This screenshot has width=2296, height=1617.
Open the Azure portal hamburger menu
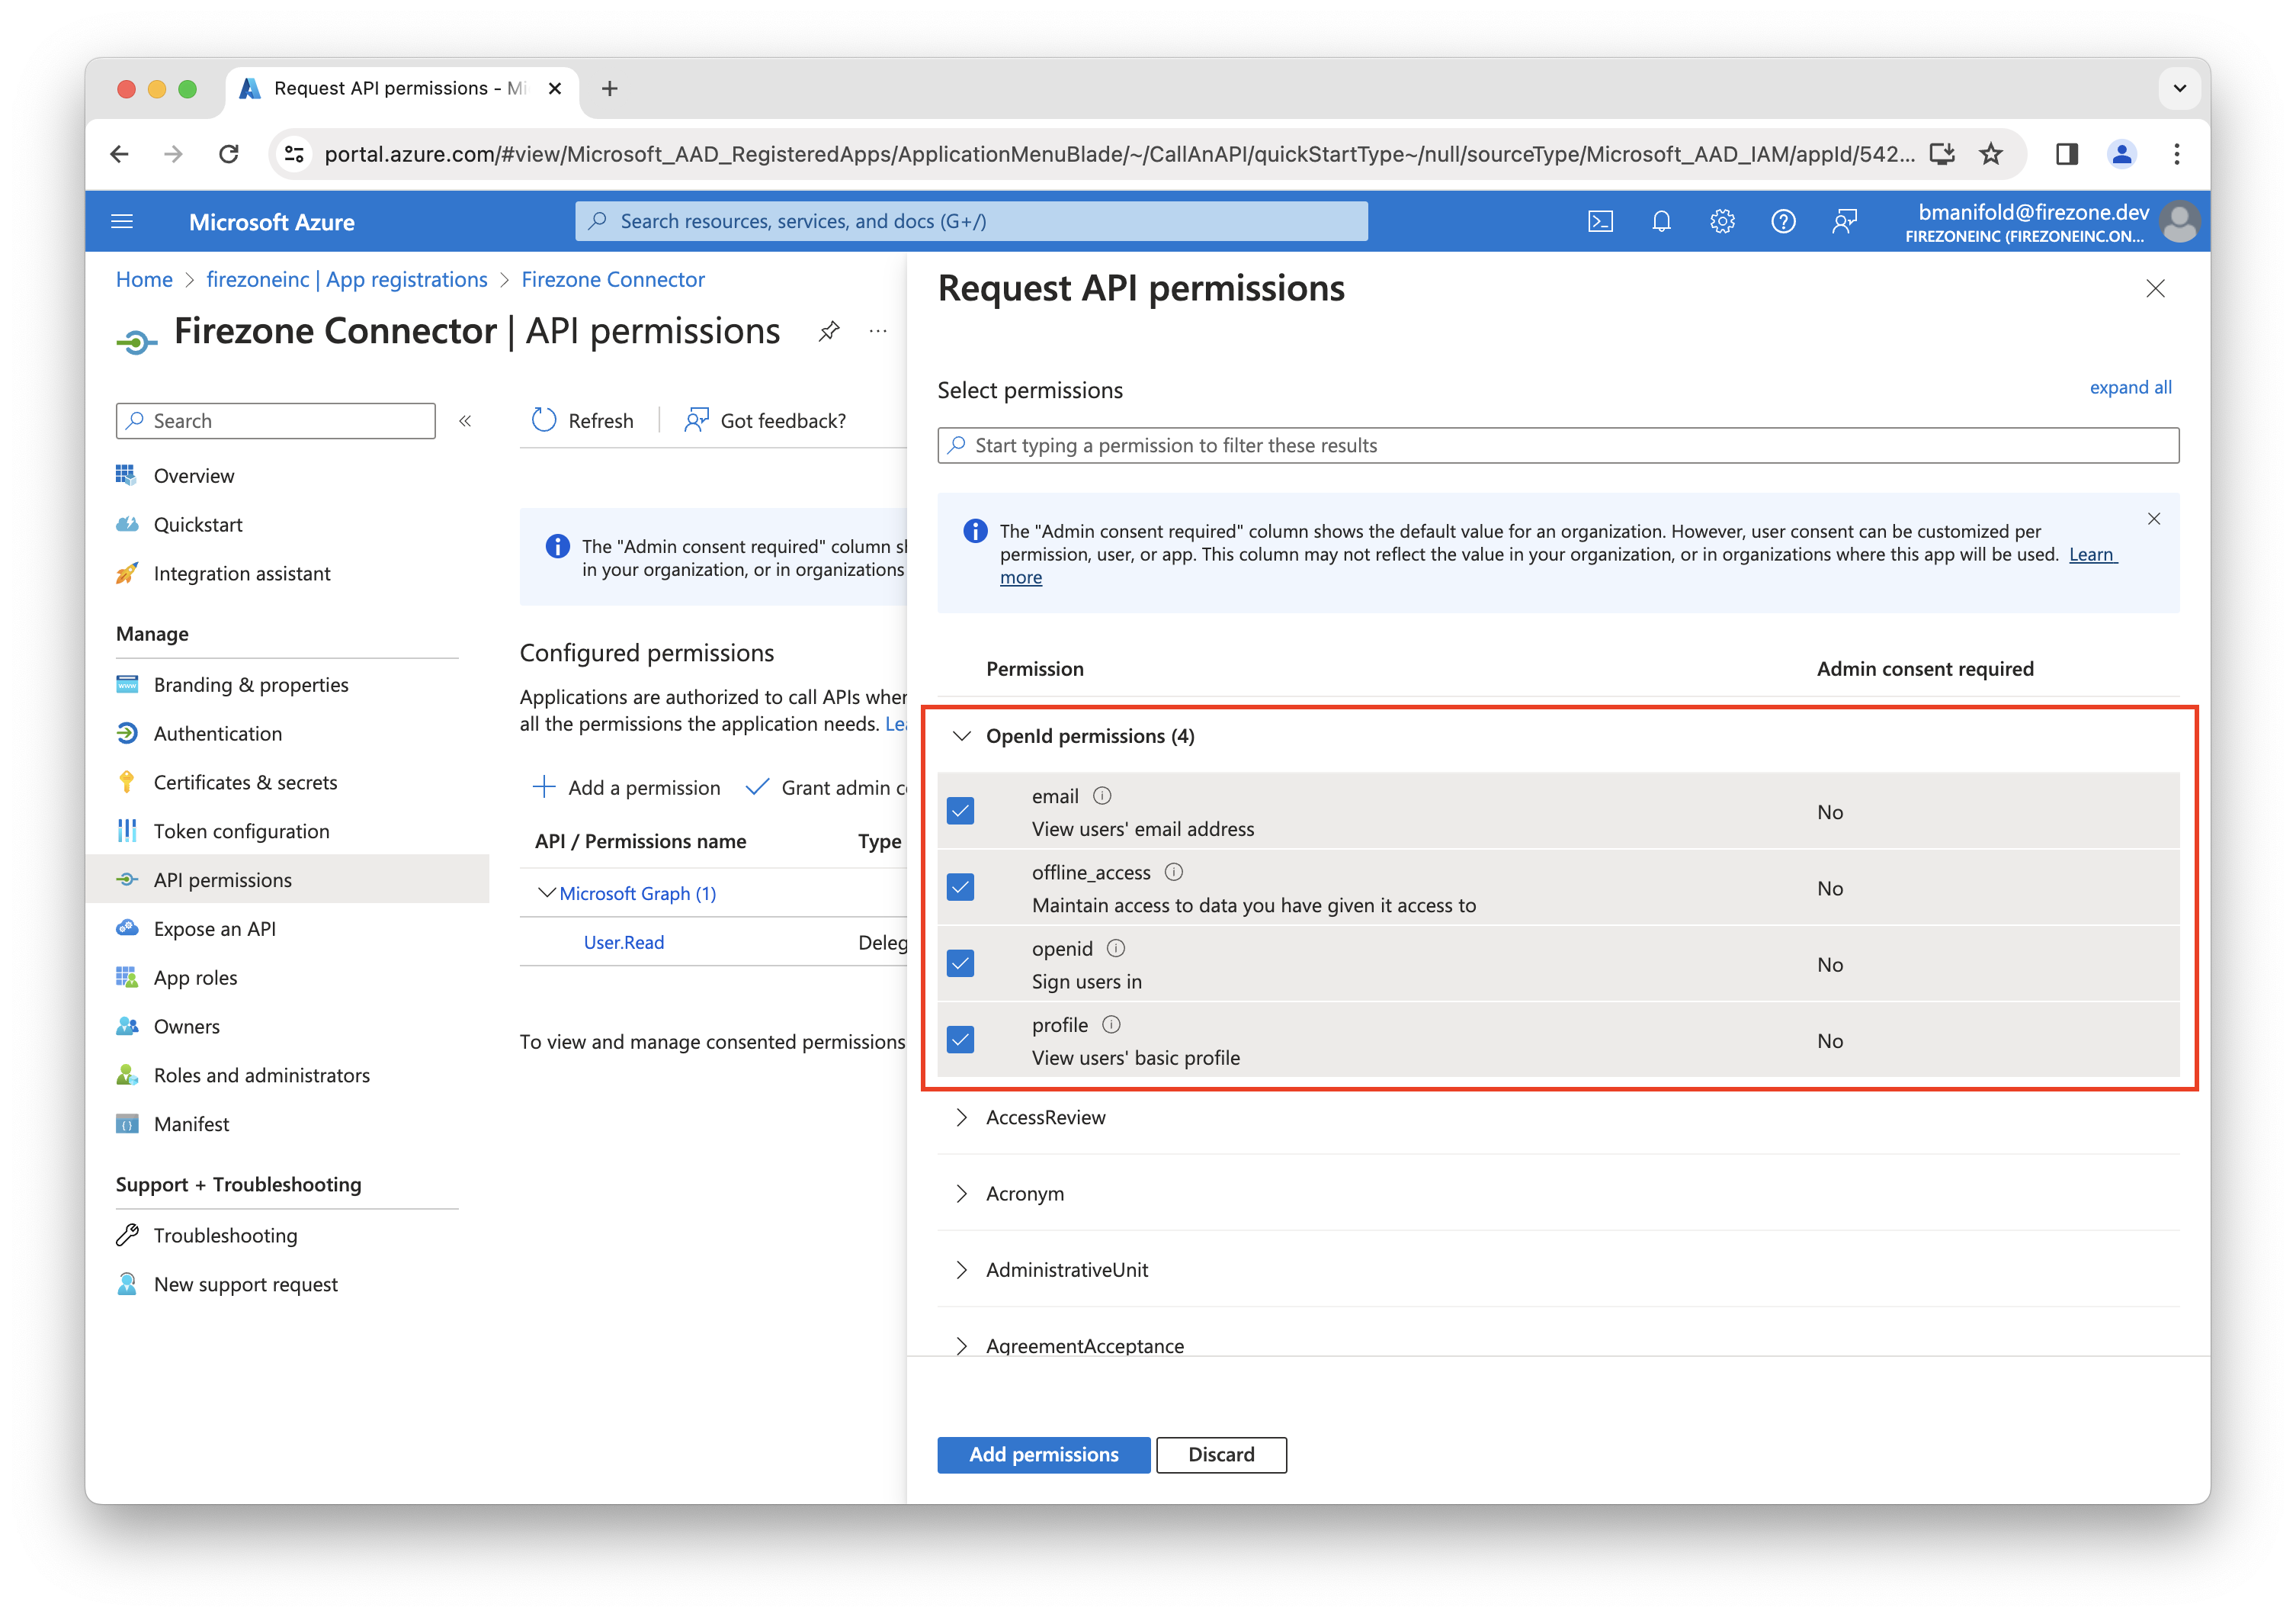click(x=122, y=221)
